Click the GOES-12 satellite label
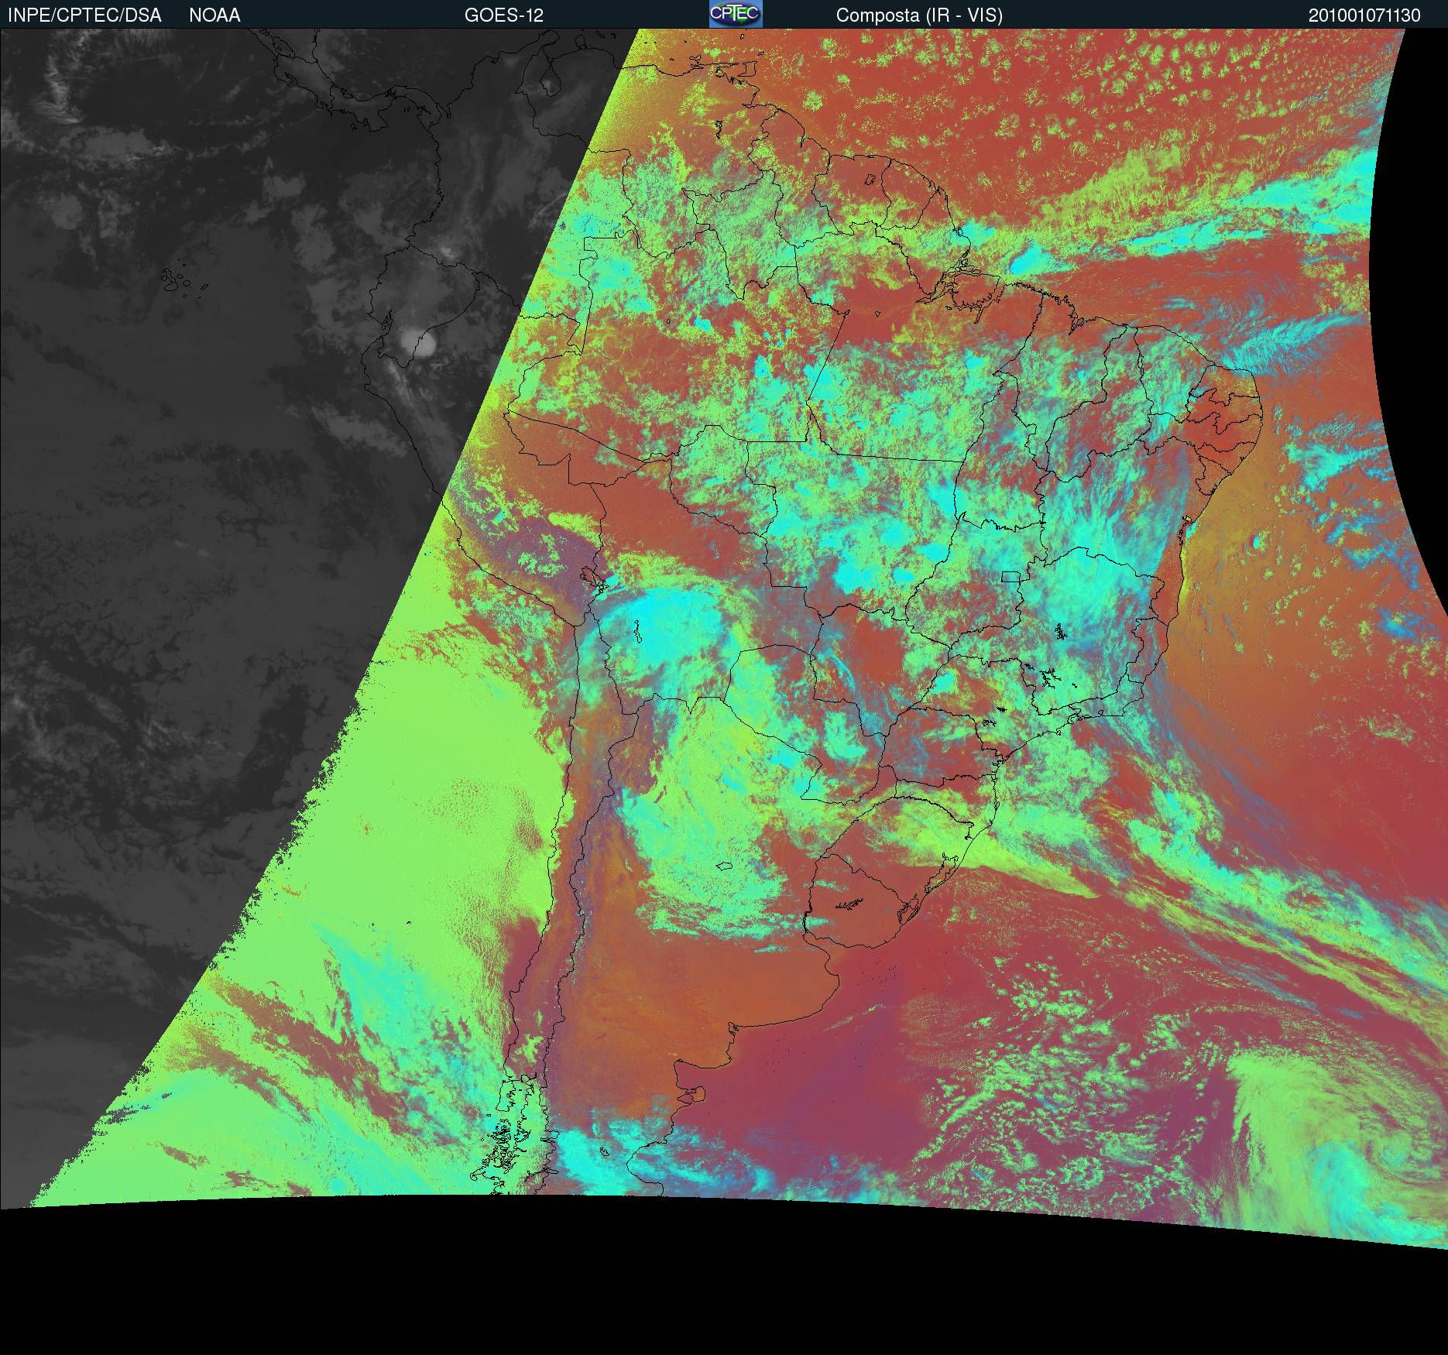 click(x=503, y=15)
